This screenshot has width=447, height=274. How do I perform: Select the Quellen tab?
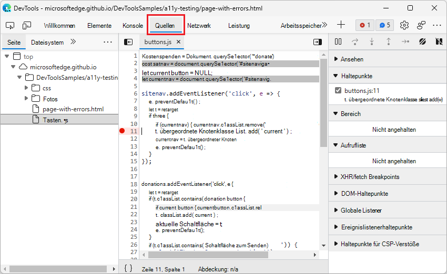coord(165,26)
